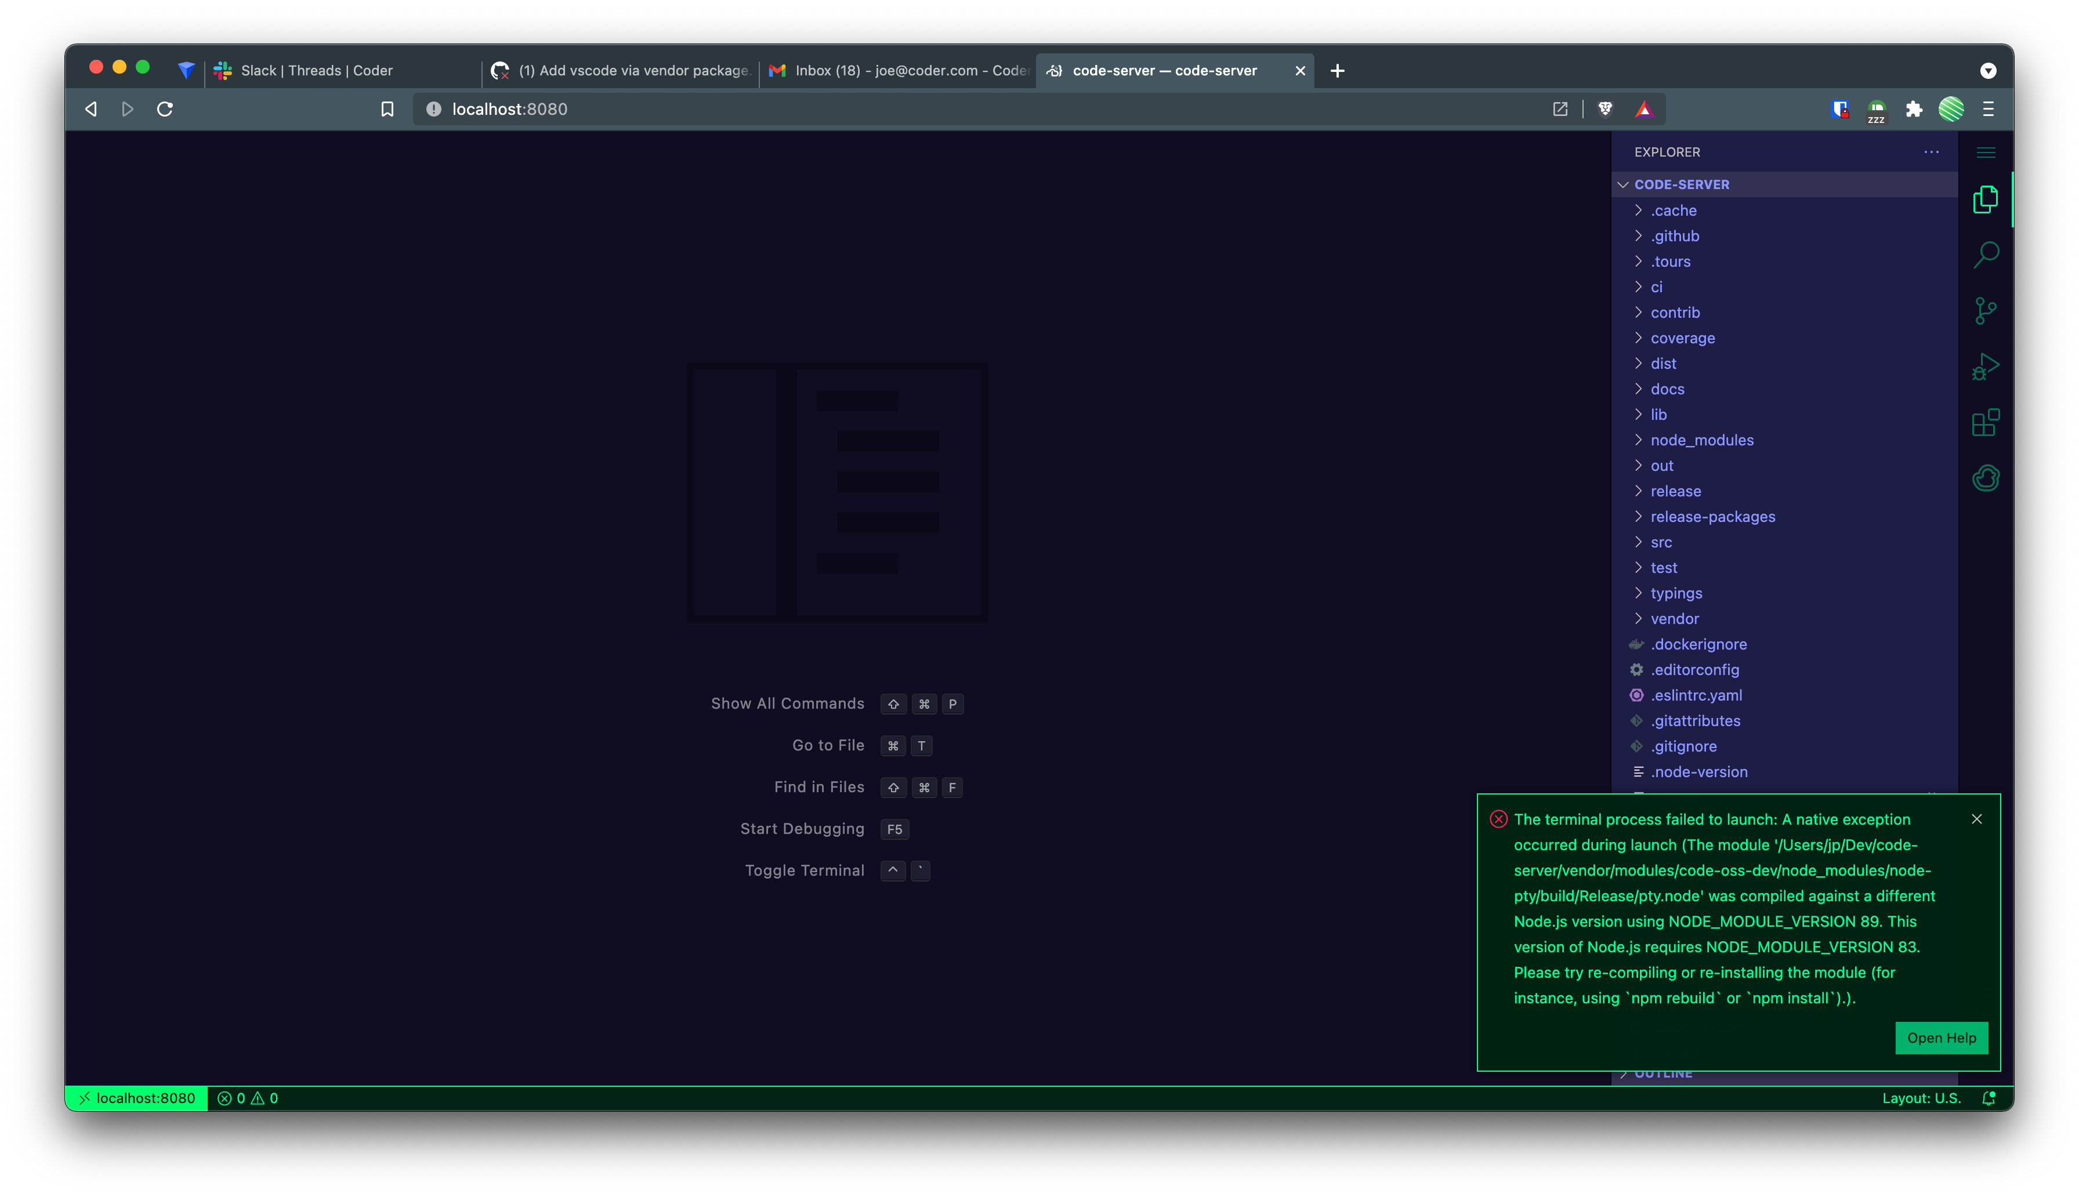
Task: Expand the contrib folder
Action: pyautogui.click(x=1784, y=313)
